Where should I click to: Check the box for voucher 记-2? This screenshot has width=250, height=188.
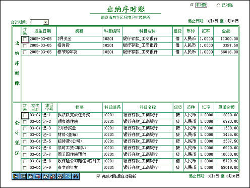pos(25,122)
